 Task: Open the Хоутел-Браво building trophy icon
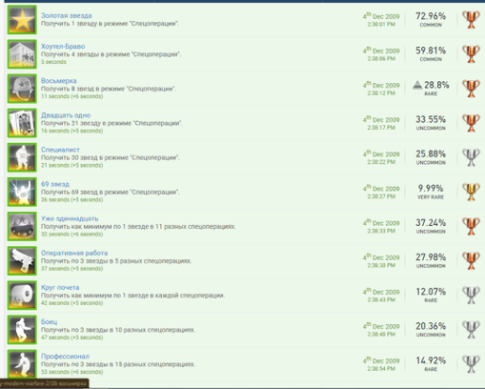[x=22, y=54]
